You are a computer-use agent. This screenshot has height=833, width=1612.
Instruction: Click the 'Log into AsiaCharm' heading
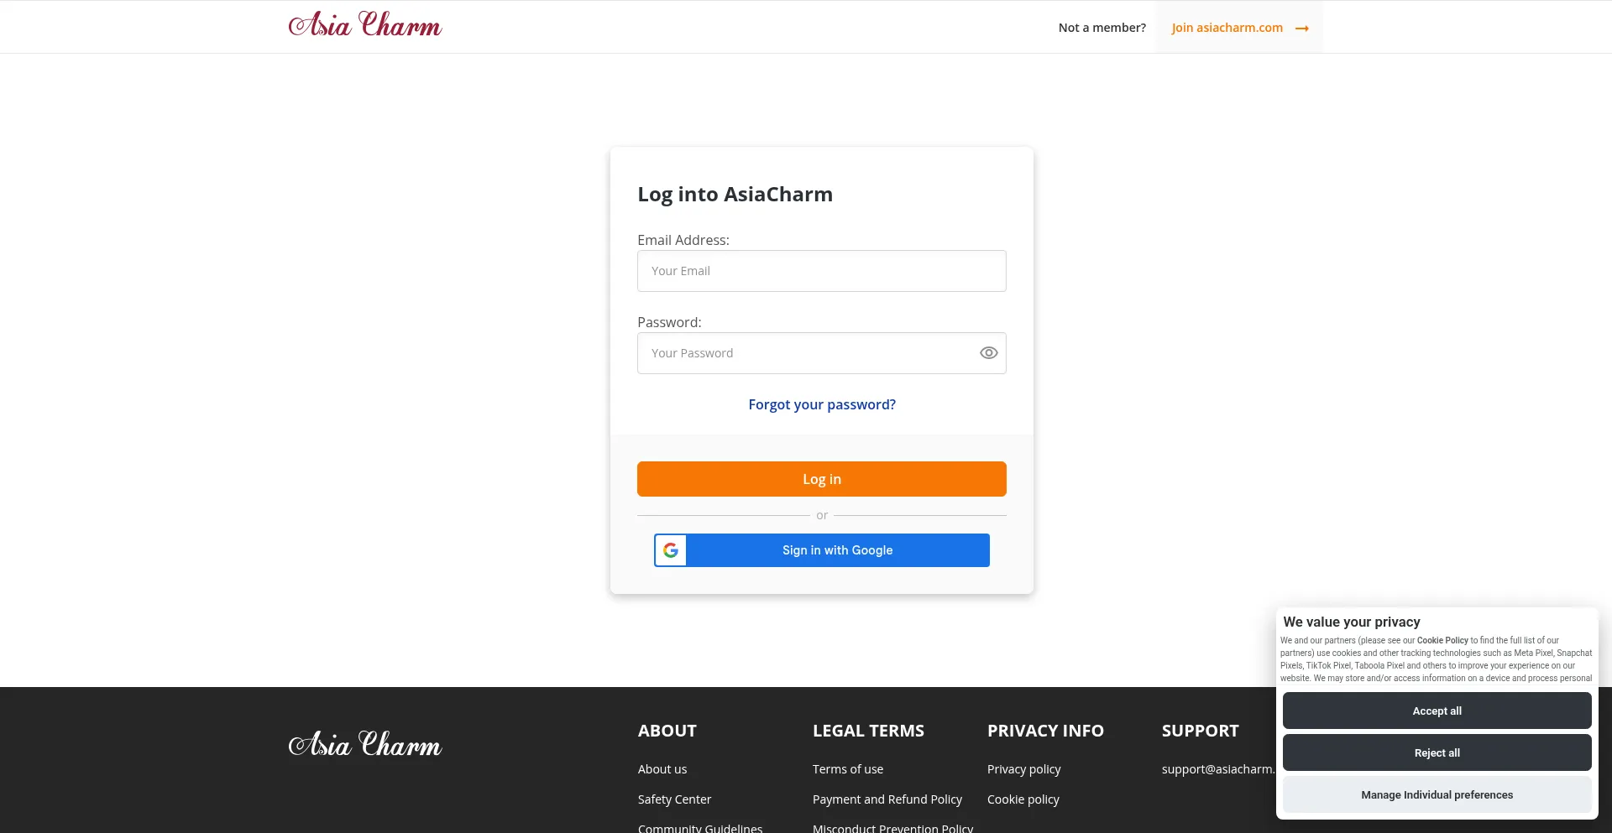pyautogui.click(x=735, y=195)
